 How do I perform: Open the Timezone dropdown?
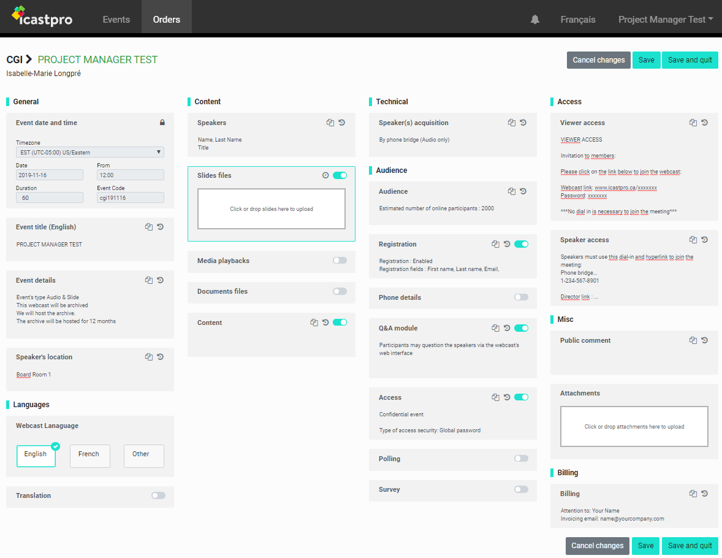click(89, 152)
